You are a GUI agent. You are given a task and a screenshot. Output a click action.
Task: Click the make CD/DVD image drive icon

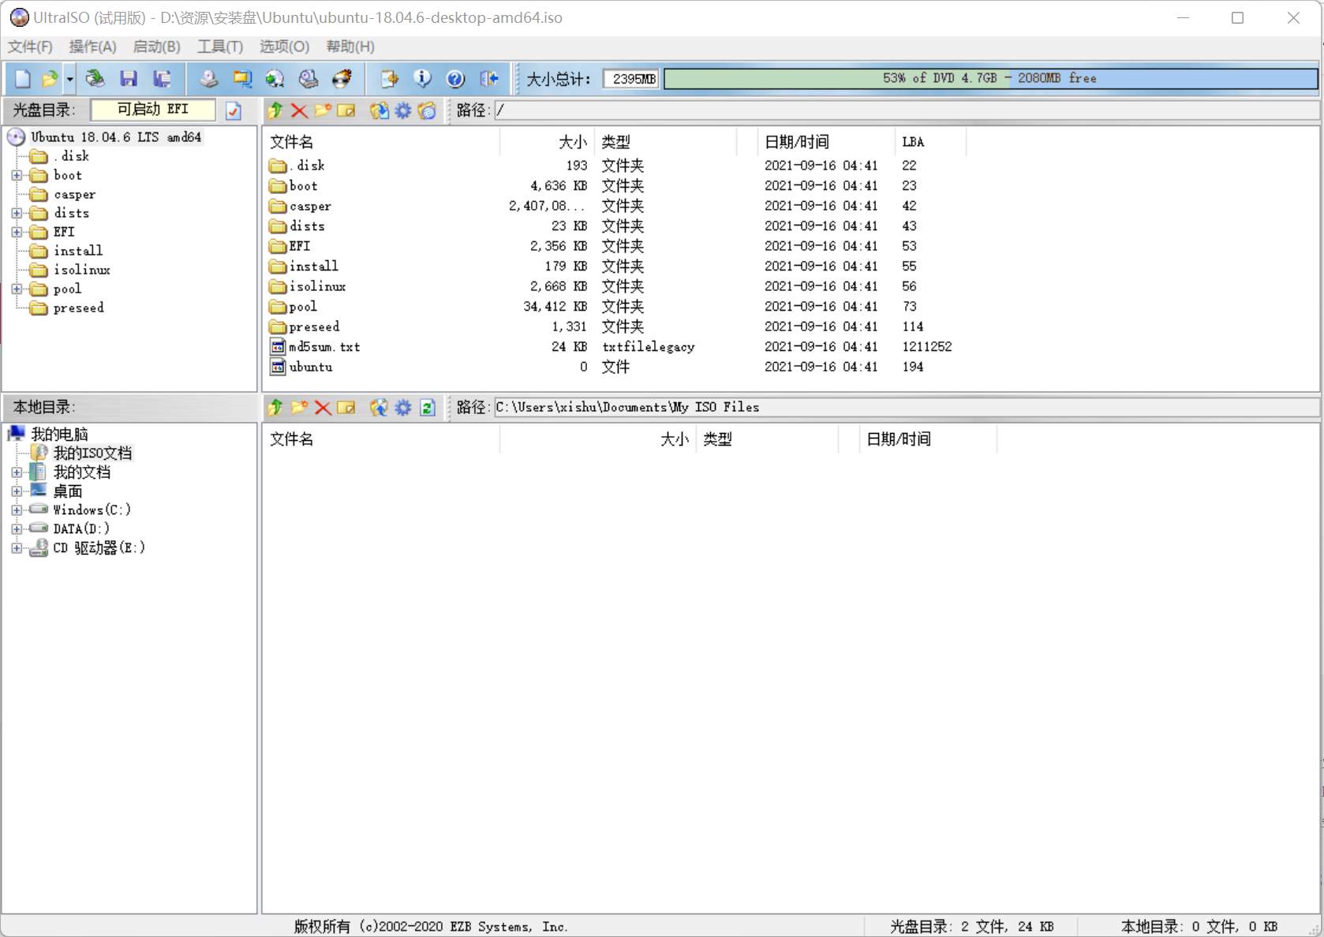208,78
